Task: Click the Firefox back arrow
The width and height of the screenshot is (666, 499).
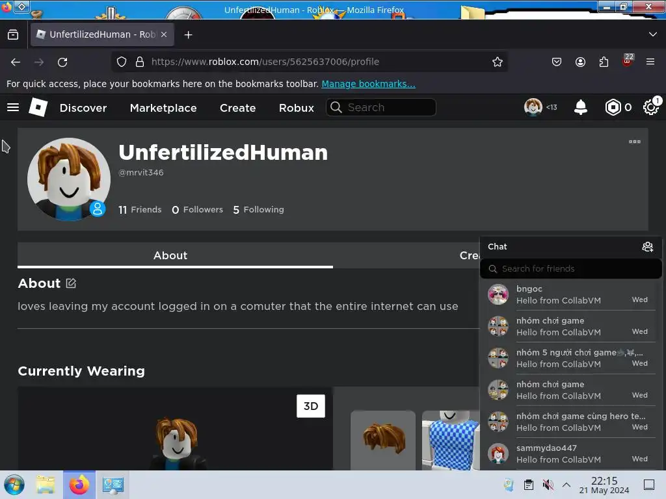Action: (x=16, y=62)
